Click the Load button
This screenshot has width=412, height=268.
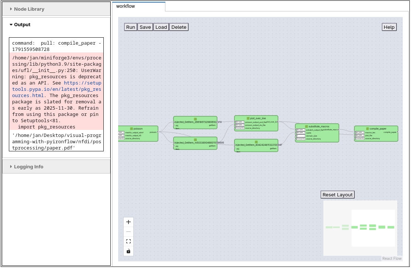point(161,27)
